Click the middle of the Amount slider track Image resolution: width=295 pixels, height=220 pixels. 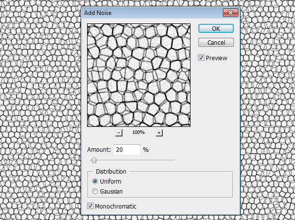pyautogui.click(x=132, y=161)
